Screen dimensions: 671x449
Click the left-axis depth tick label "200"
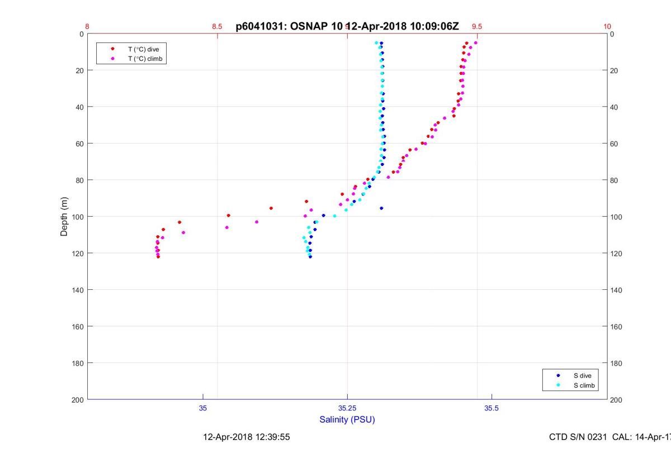pos(78,400)
